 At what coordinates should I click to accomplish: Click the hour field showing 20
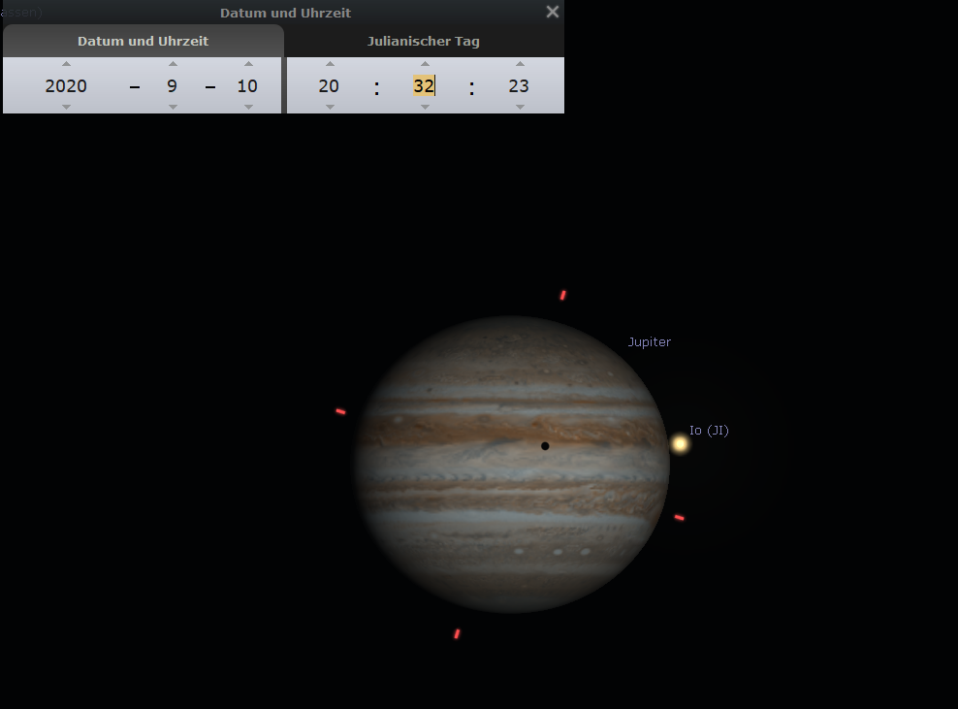pos(329,85)
